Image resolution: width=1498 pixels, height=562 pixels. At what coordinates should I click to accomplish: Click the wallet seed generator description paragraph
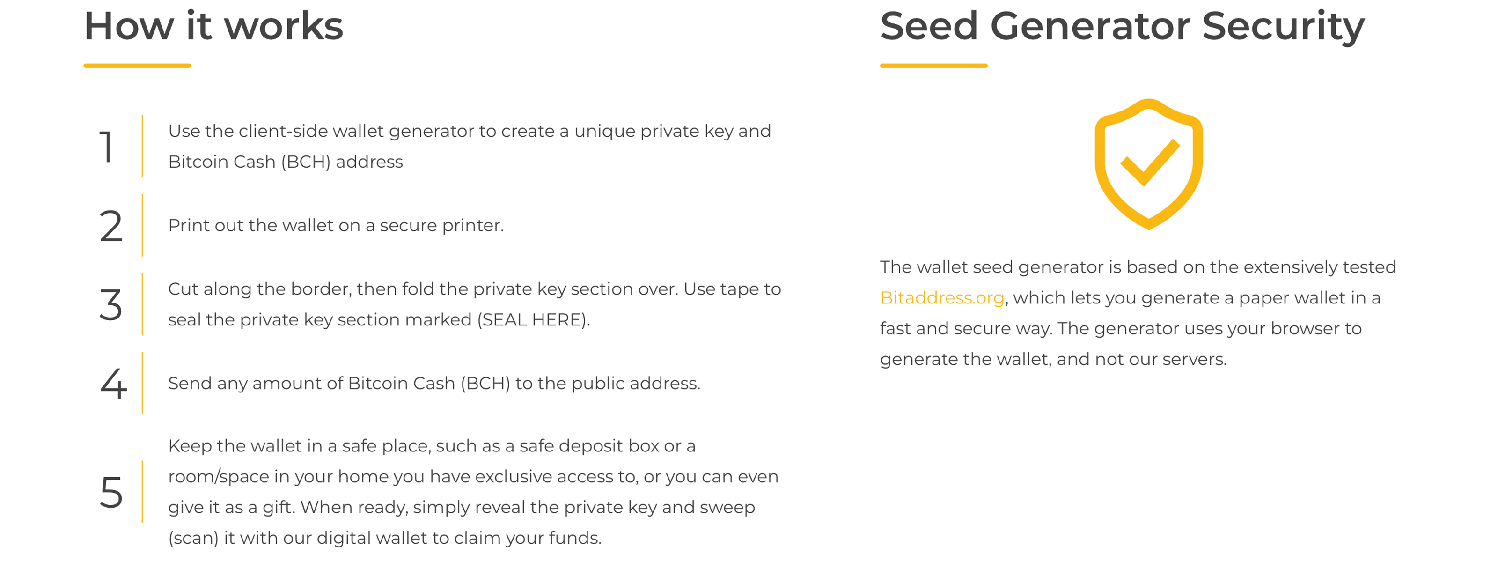(x=1137, y=313)
